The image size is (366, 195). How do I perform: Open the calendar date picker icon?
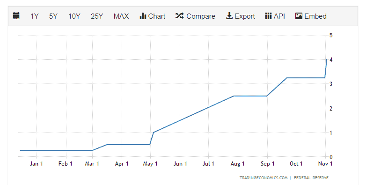(16, 16)
